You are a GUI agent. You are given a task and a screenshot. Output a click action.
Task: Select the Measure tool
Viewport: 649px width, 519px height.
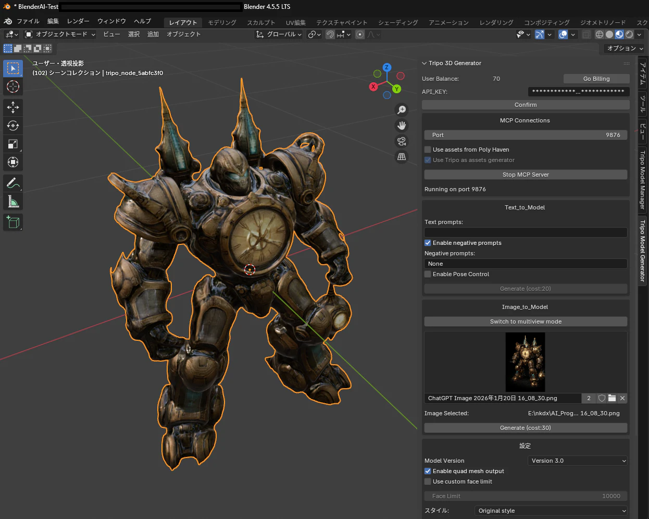(13, 201)
